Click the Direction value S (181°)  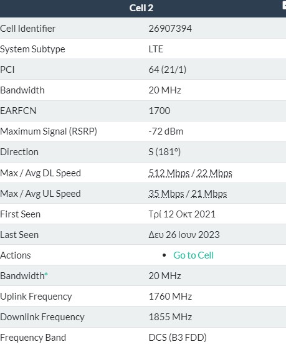click(164, 152)
